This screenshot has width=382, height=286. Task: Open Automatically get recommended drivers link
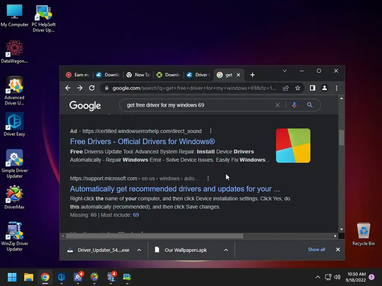coord(175,189)
